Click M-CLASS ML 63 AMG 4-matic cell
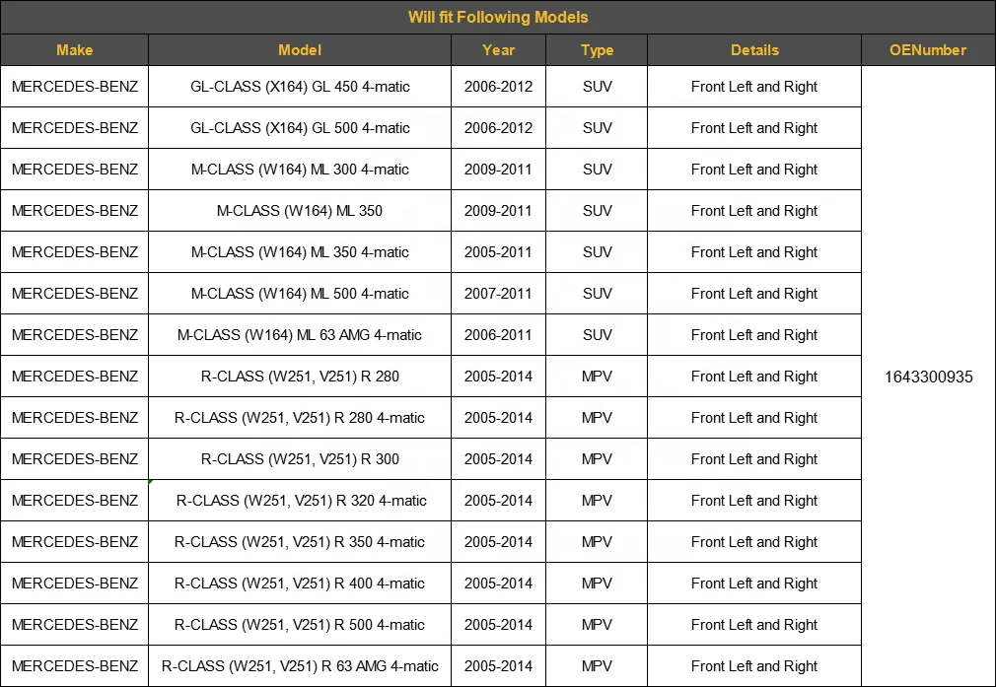The image size is (996, 687). click(300, 335)
